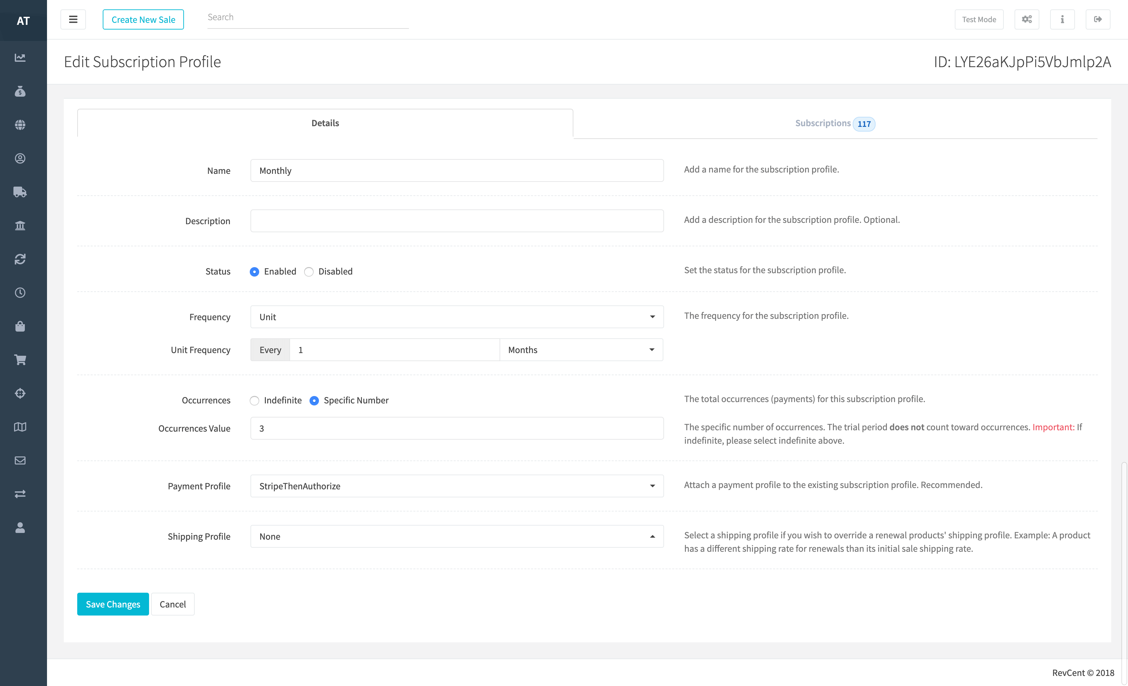This screenshot has height=686, width=1128.
Task: Expand the Months unit dropdown
Action: (580, 350)
